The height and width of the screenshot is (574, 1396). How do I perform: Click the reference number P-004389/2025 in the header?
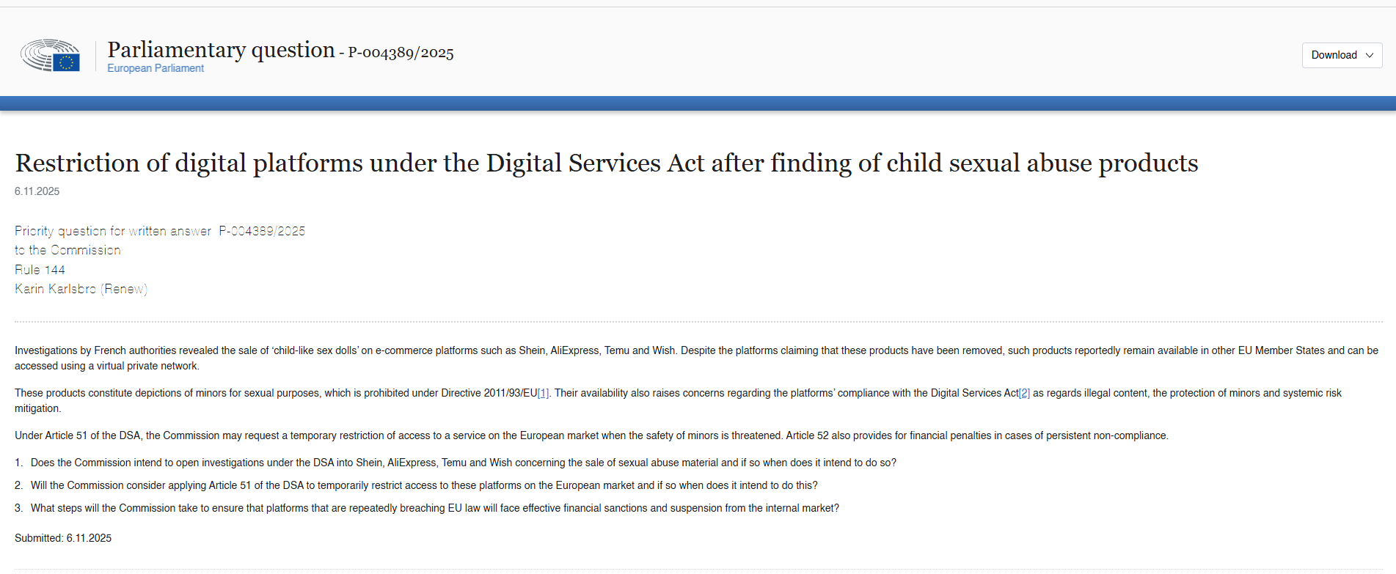[x=401, y=53]
